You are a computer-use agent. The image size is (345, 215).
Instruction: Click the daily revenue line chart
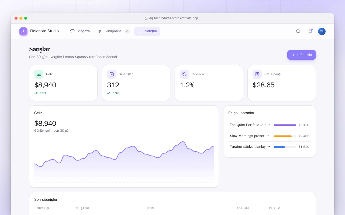click(x=124, y=160)
